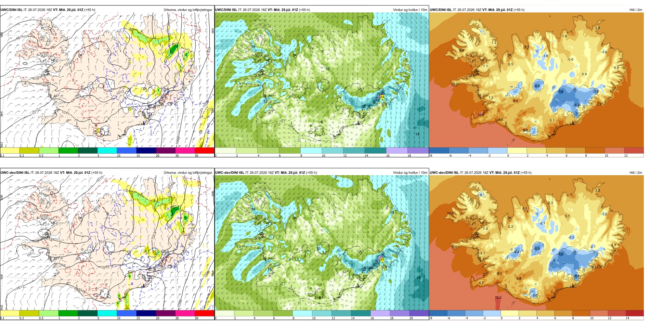The image size is (650, 325).
Task: Click 'Hiti í 2m' label in UWC/DINI panel
Action: (x=636, y=10)
